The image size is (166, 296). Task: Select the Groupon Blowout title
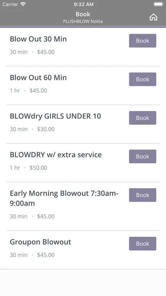(40, 242)
